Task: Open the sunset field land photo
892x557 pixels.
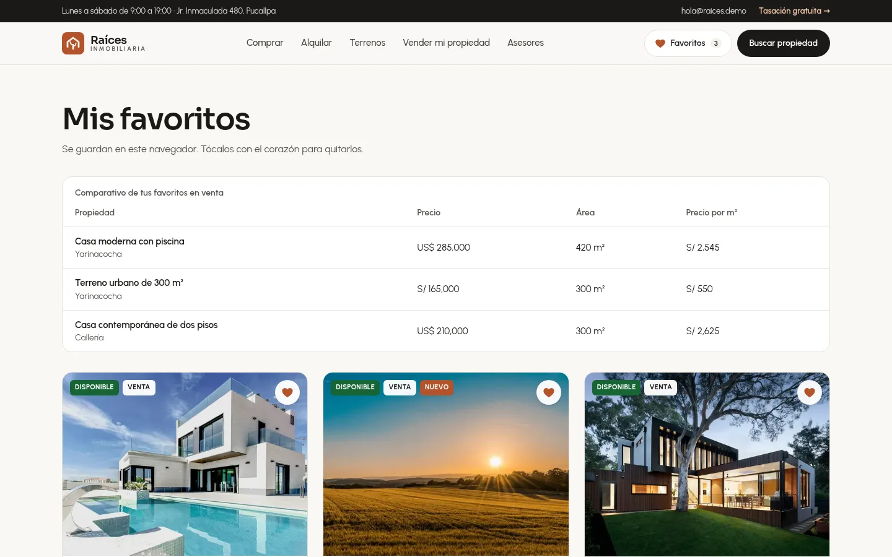Action: [446, 464]
